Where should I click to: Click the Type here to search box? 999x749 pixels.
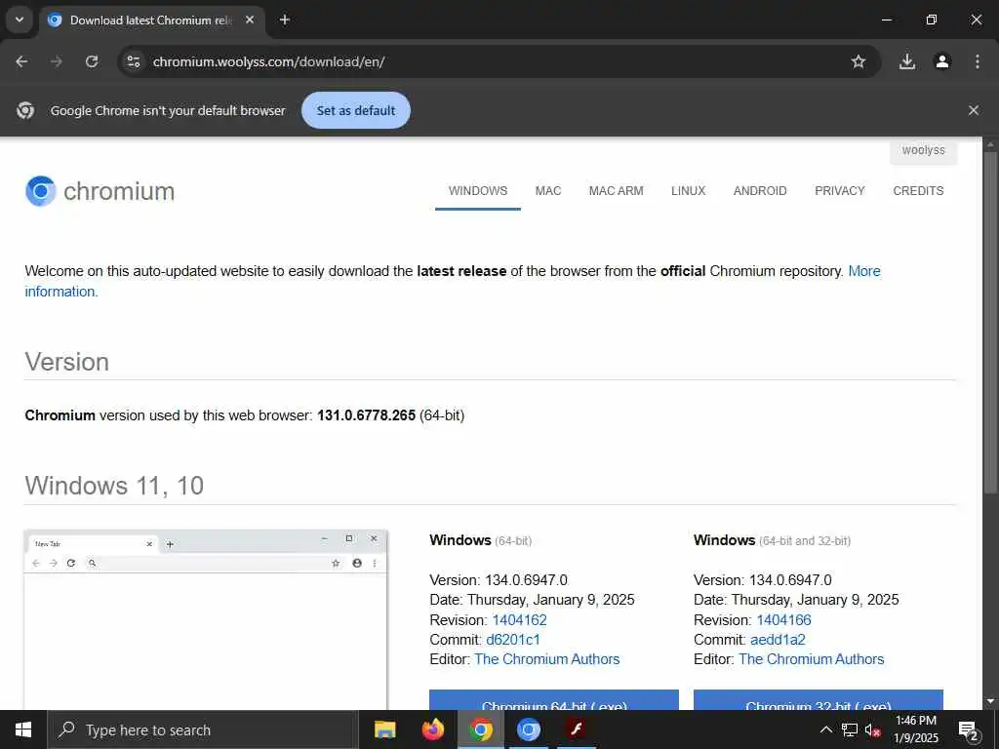203,729
